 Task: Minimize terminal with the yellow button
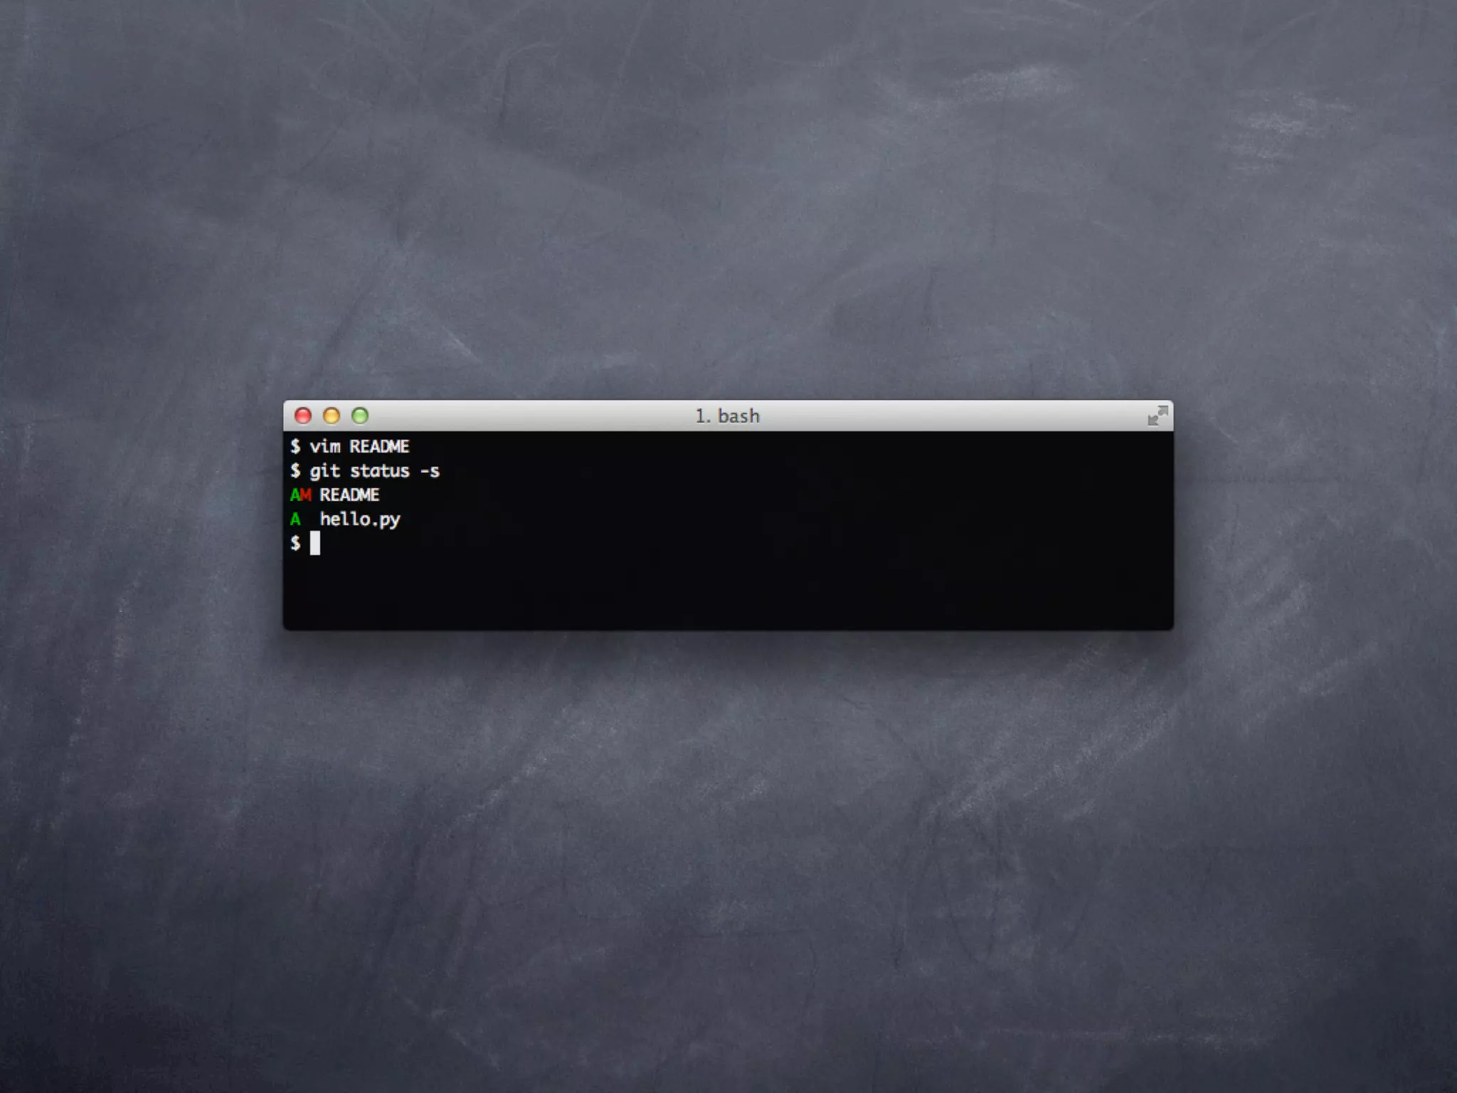(x=332, y=416)
